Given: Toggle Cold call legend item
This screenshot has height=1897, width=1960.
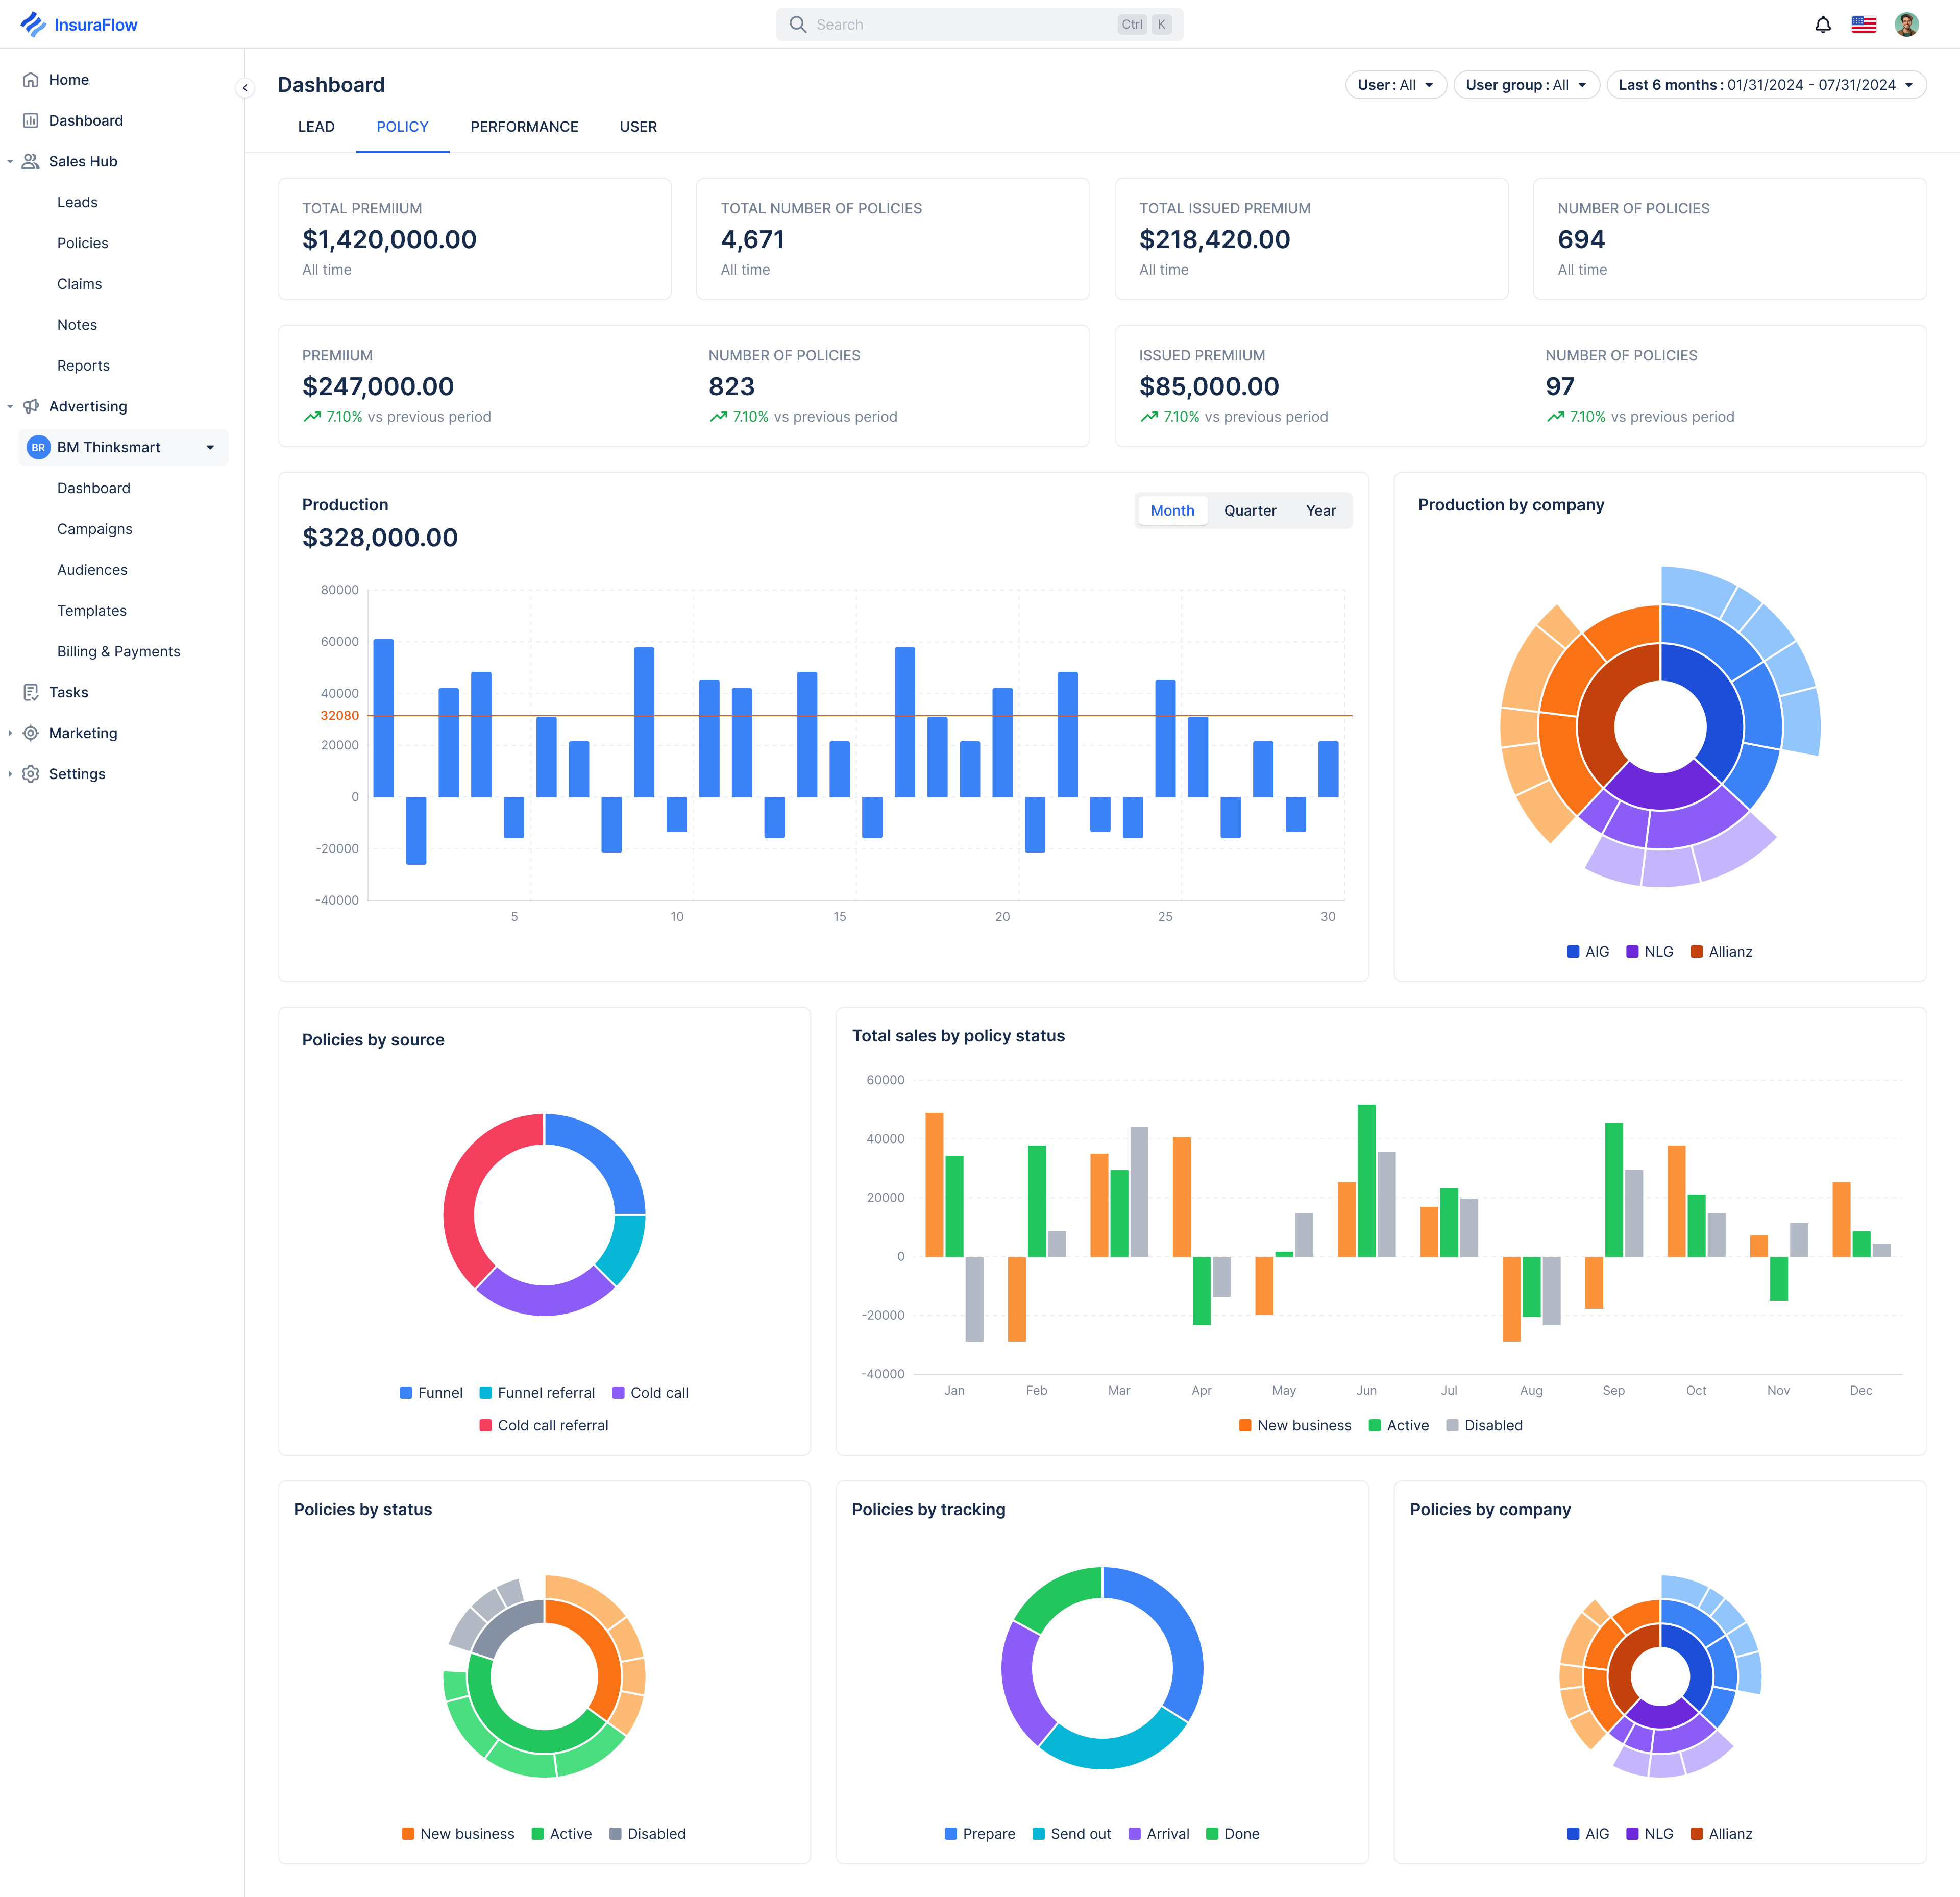Looking at the screenshot, I should click(650, 1392).
